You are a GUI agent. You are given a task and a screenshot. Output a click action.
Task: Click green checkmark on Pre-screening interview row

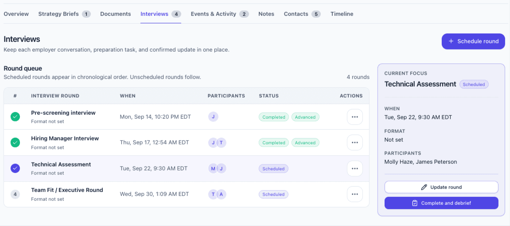coord(16,117)
